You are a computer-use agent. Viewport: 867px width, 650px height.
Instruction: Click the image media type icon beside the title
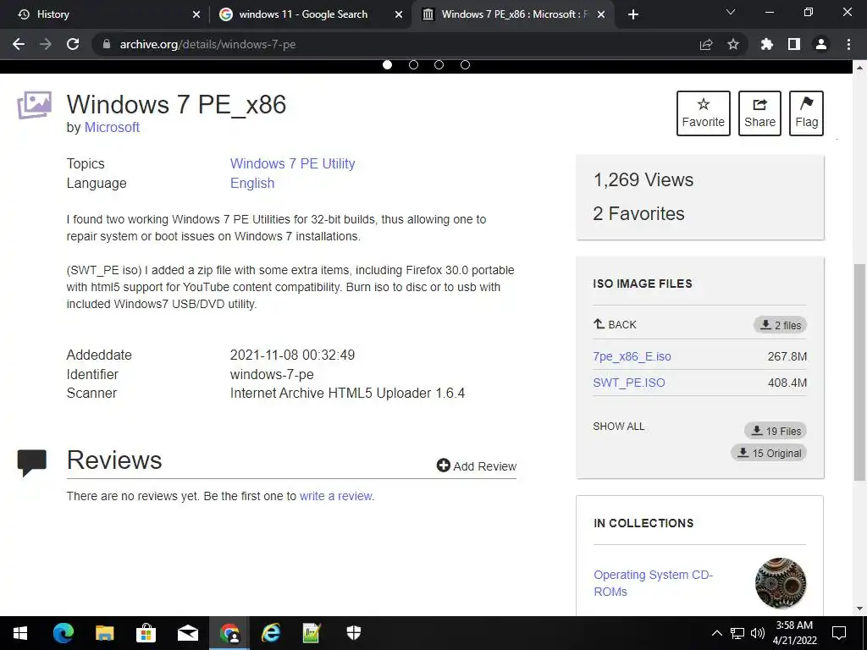pyautogui.click(x=34, y=105)
